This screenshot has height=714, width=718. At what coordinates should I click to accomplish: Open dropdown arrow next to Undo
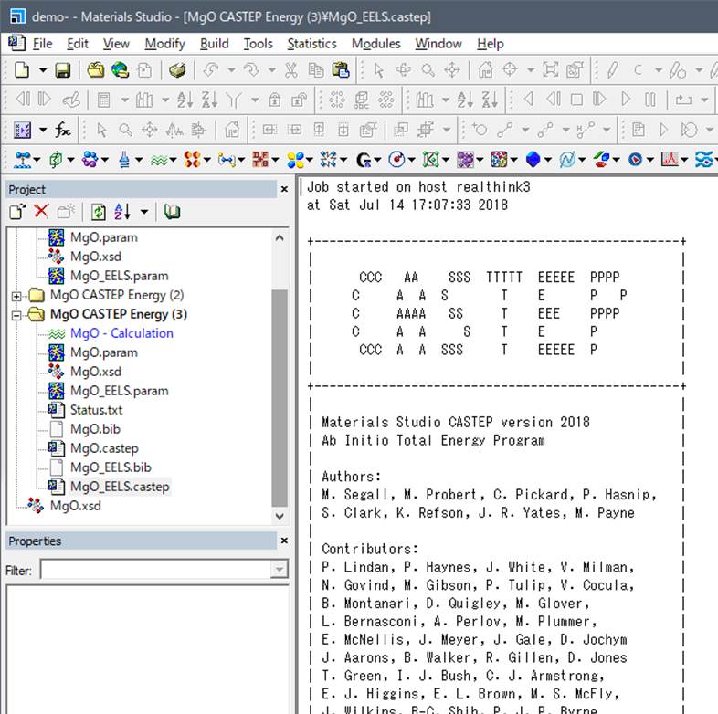(232, 70)
